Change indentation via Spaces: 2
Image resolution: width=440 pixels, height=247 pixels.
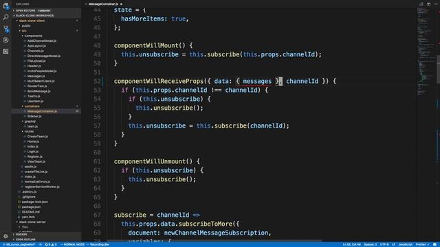[371, 244]
